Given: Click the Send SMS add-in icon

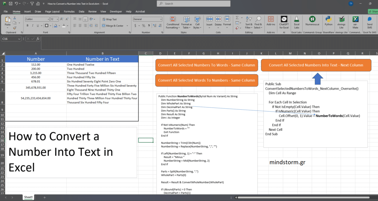Looking at the screenshot, I should (370, 22).
